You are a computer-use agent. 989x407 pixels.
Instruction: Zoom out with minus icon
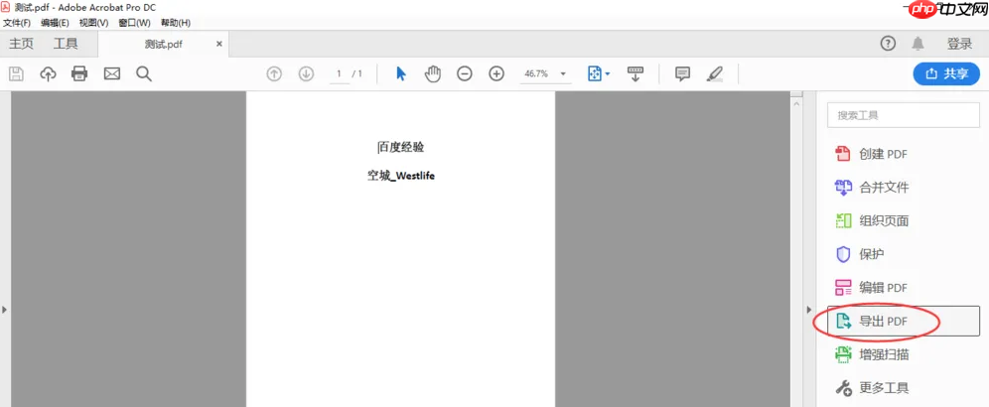point(465,73)
